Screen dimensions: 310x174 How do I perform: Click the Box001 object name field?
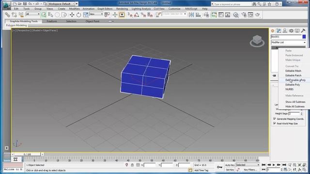(x=286, y=37)
